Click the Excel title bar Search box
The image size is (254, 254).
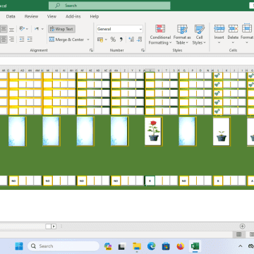pos(109,6)
